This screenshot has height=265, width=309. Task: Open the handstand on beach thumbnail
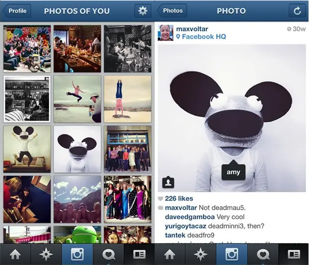(x=128, y=99)
